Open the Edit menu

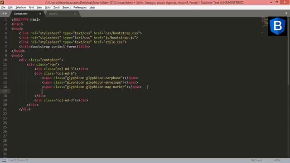tap(10, 7)
